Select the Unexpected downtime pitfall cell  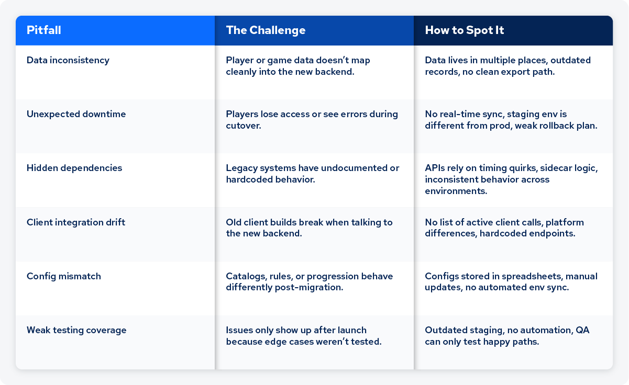pyautogui.click(x=76, y=114)
